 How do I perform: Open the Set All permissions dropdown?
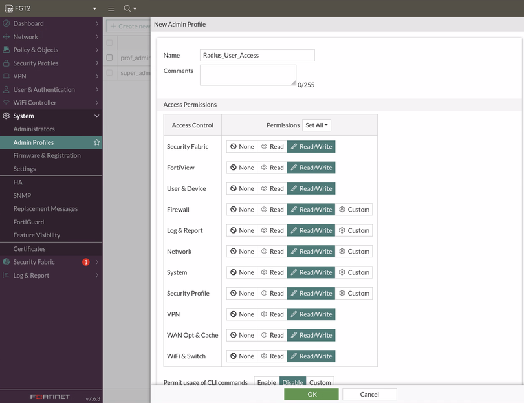316,125
